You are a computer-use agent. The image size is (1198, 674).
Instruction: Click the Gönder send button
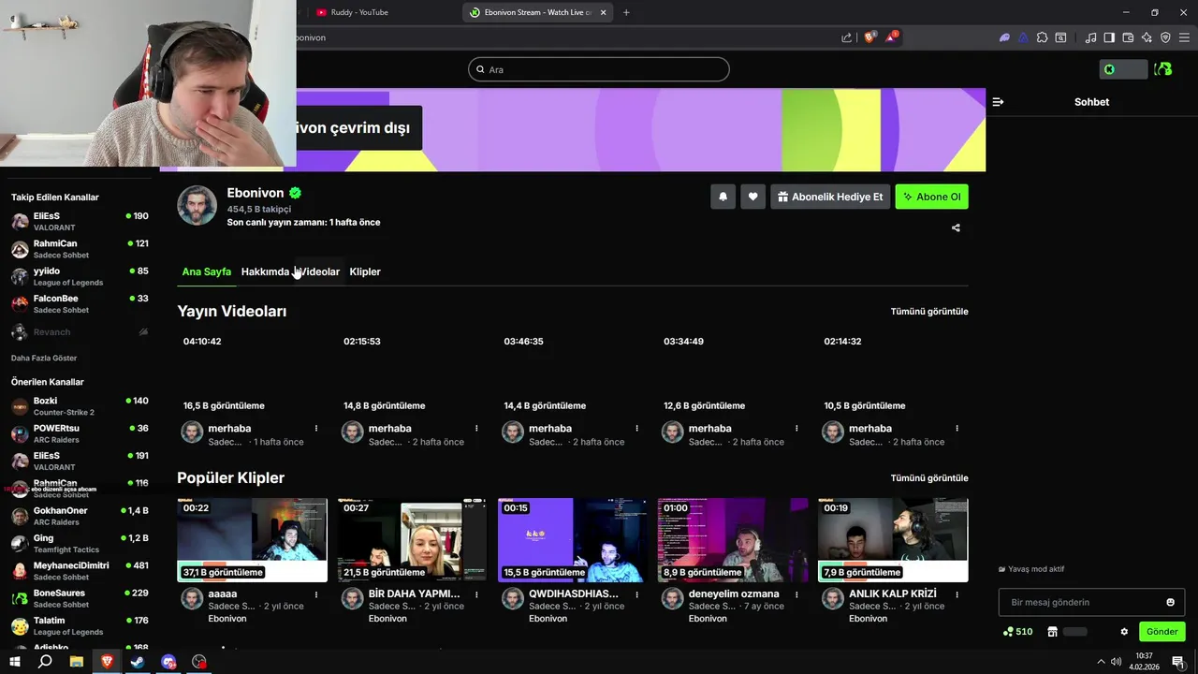[1161, 632]
